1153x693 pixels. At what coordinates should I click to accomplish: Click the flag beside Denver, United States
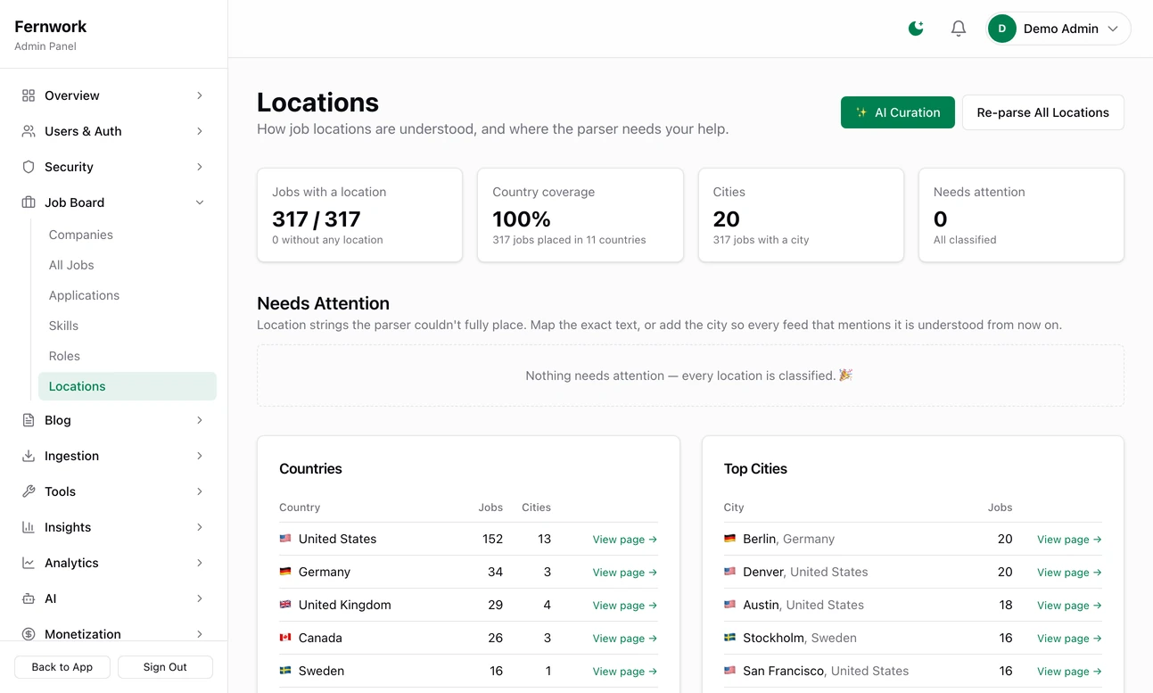point(729,572)
